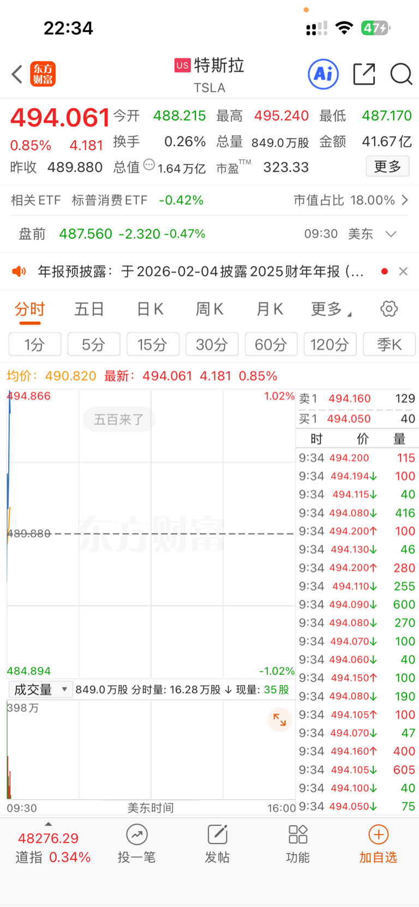Tap the 五百来了 chart bubble

119,419
